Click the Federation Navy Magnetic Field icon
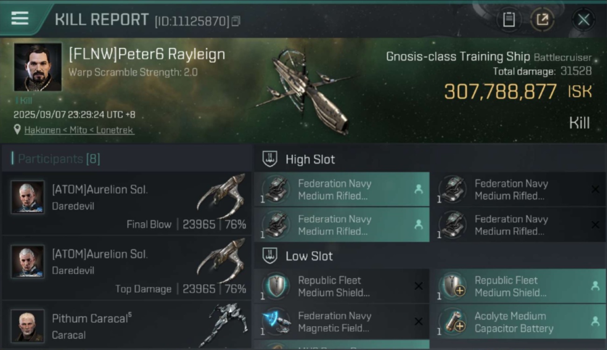 pos(275,322)
